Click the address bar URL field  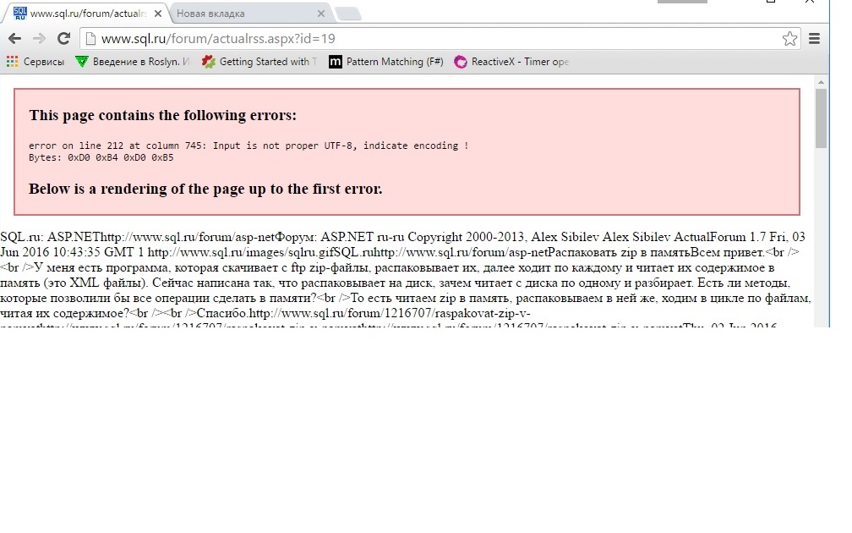pyautogui.click(x=423, y=38)
